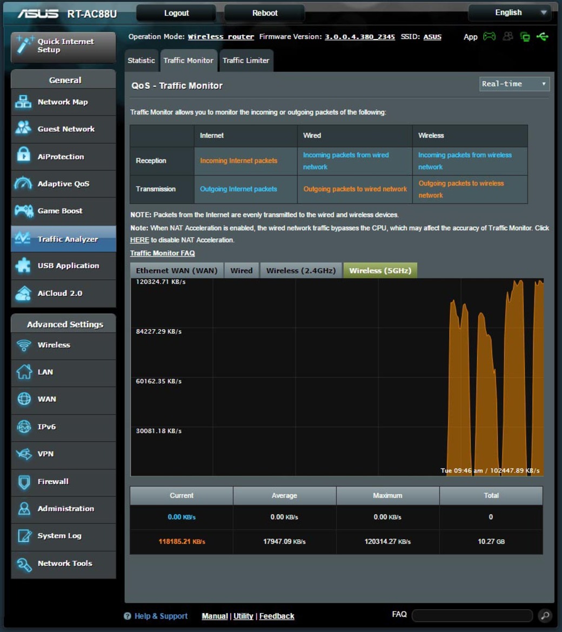Click the green gamepad status icon
This screenshot has height=632, width=562.
490,37
